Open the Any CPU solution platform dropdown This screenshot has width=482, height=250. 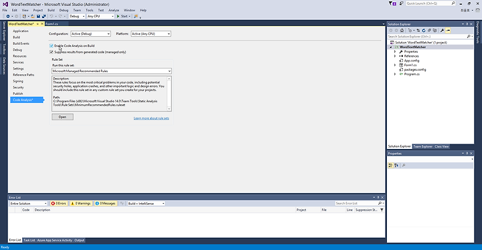[100, 16]
